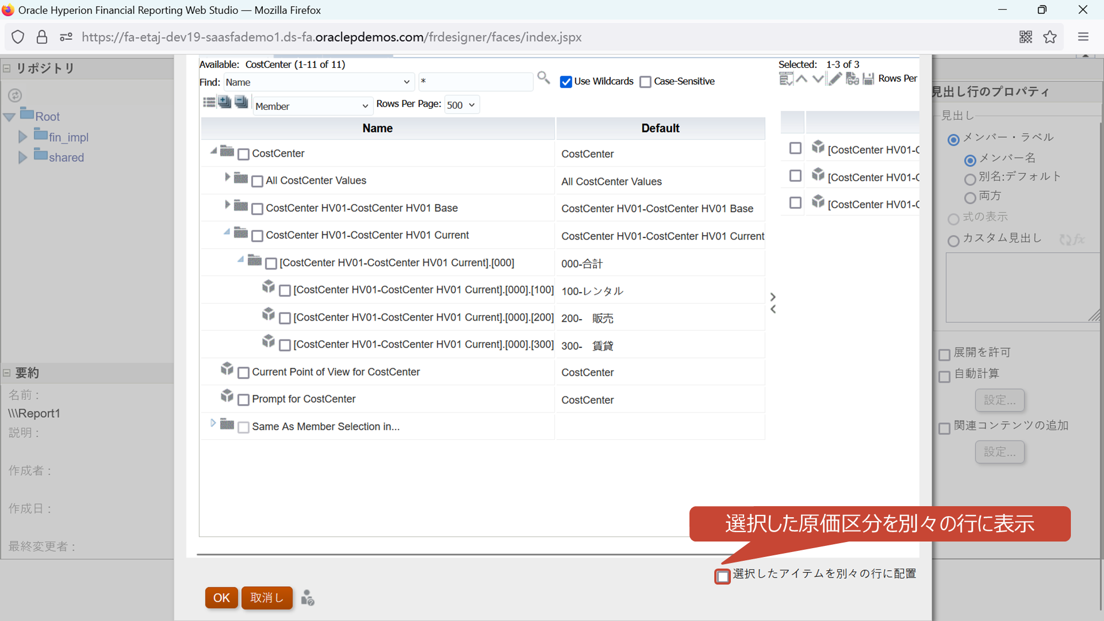This screenshot has height=621, width=1104.
Task: Open the Find Name dropdown
Action: tap(318, 82)
